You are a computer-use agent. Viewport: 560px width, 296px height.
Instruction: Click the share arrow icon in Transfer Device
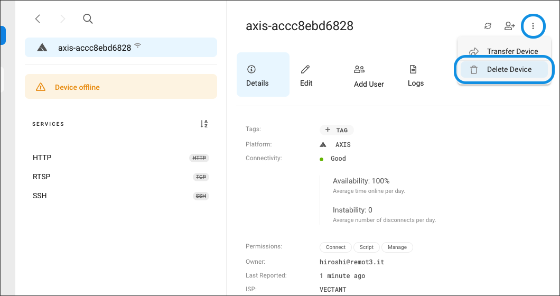(x=473, y=51)
